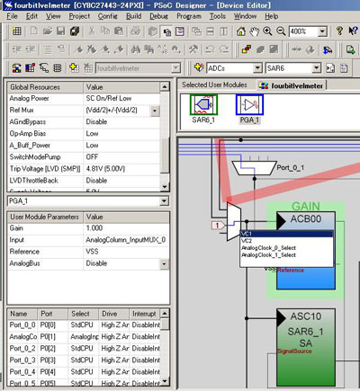
Task: Click the Drive column header
Action: [x=113, y=314]
